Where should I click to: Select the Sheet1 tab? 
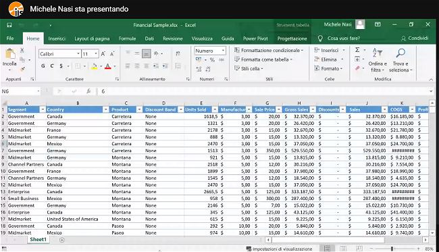[38, 239]
